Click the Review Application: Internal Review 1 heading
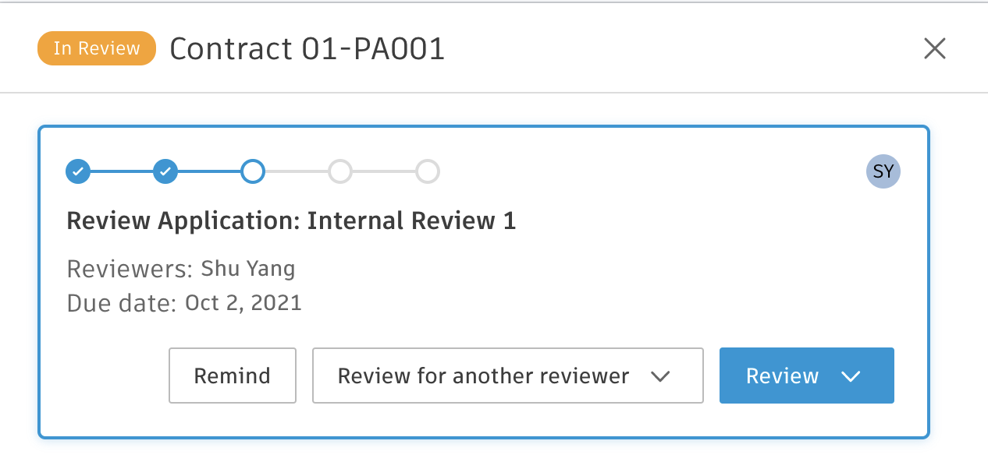 click(x=291, y=221)
